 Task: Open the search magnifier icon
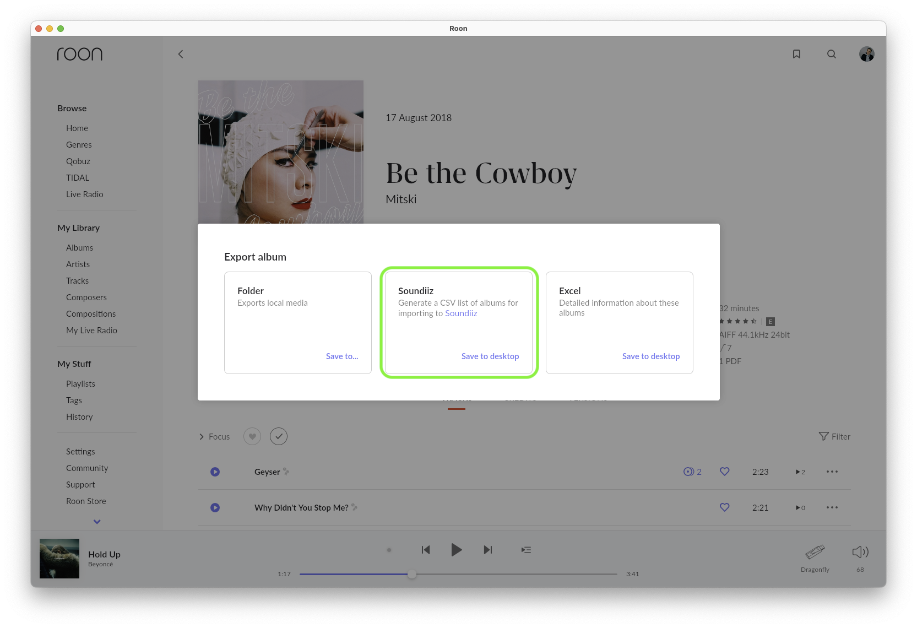tap(832, 54)
